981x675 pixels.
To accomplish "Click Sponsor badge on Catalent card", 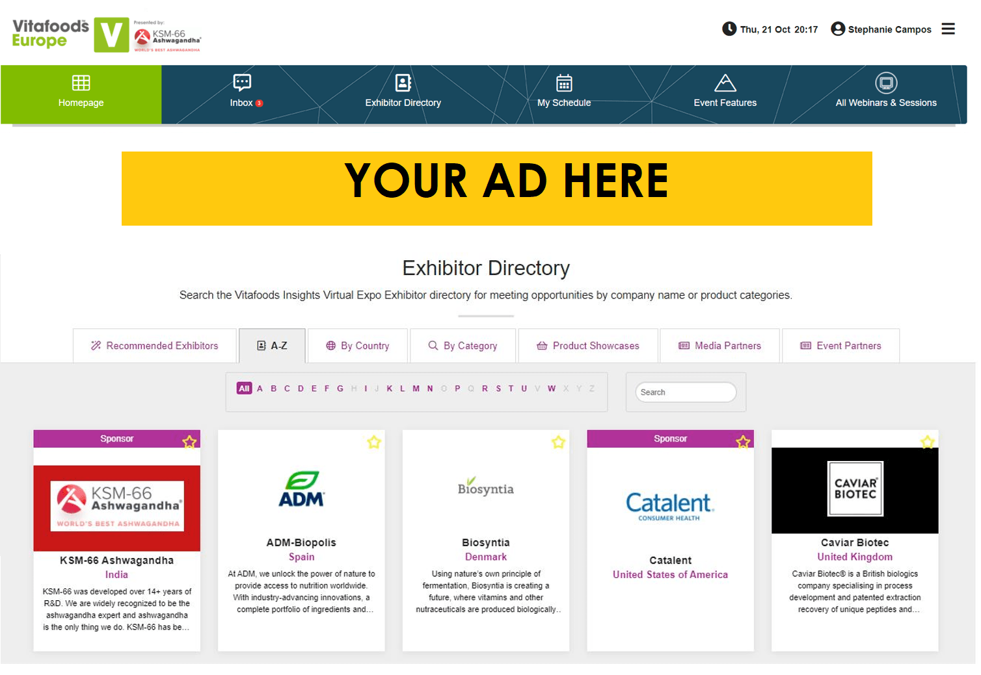I will coord(670,439).
